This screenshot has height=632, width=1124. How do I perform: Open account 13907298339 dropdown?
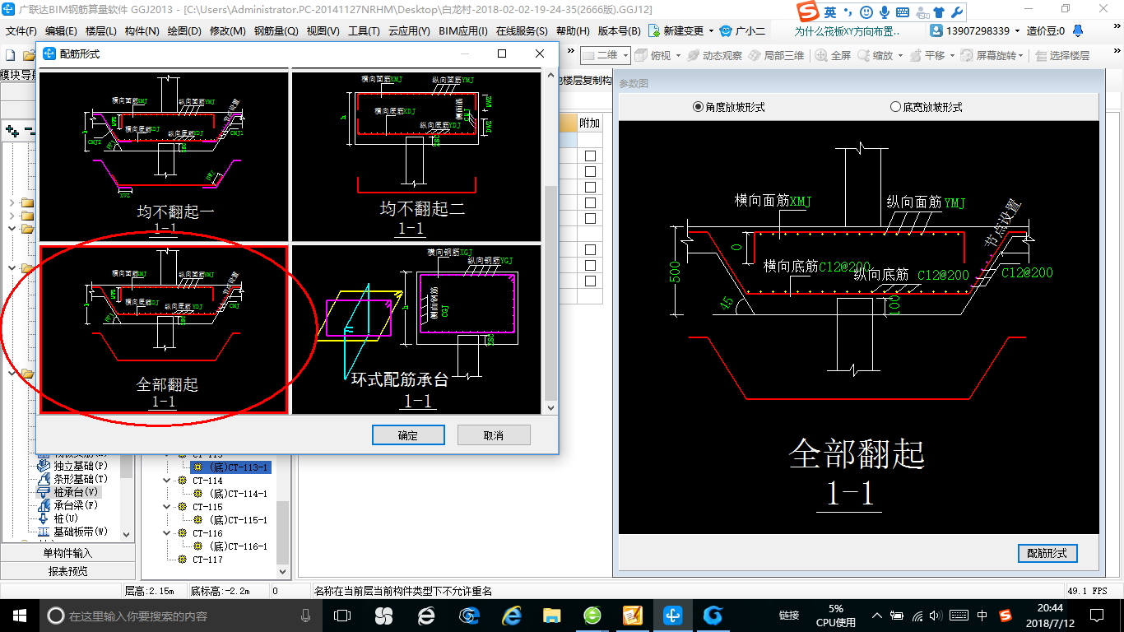tap(1017, 31)
